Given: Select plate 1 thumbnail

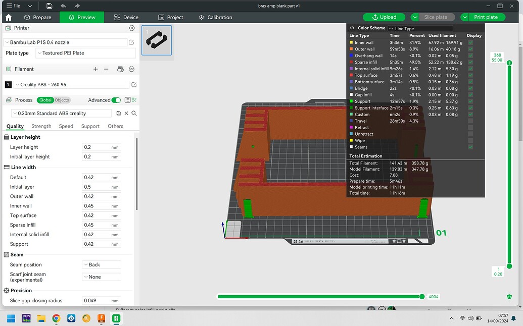Looking at the screenshot, I should (157, 40).
